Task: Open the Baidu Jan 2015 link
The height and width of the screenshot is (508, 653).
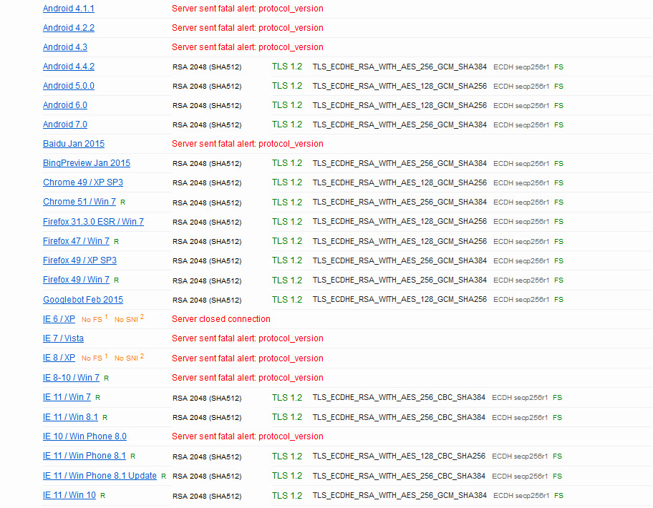Action: point(74,144)
